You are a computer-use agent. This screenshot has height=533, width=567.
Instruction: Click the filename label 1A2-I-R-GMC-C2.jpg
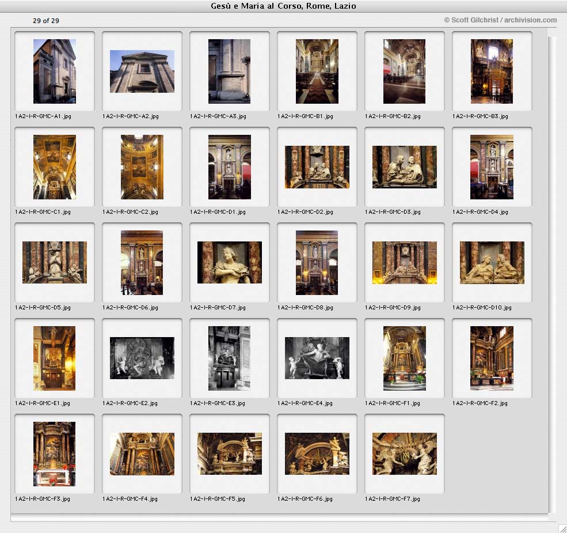pyautogui.click(x=131, y=212)
